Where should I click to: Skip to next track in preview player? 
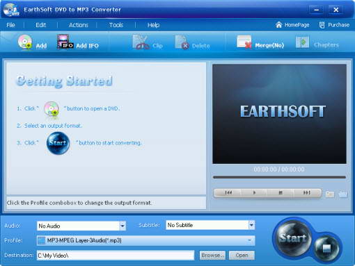(x=307, y=192)
